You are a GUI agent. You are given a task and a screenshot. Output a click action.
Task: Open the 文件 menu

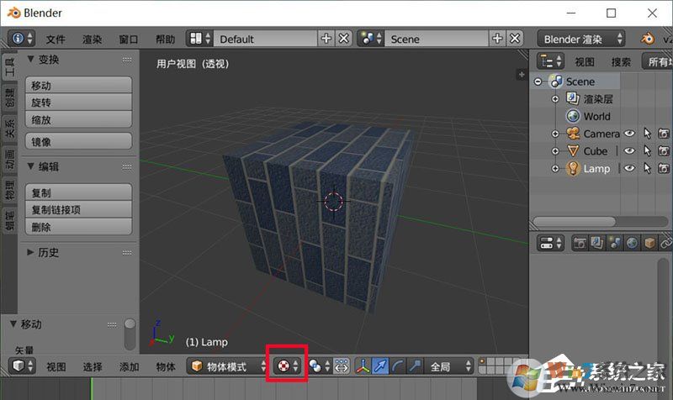pyautogui.click(x=56, y=39)
